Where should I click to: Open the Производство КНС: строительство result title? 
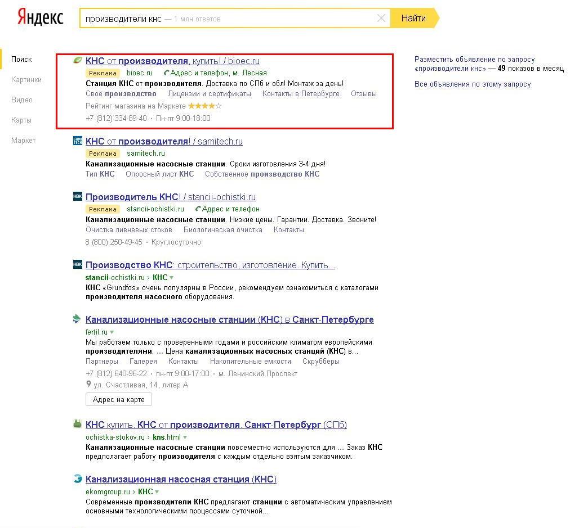(210, 265)
